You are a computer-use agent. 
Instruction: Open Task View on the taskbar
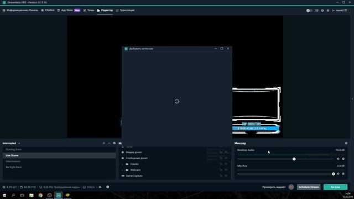pyautogui.click(x=22, y=195)
